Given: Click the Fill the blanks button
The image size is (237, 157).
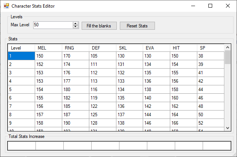Looking at the screenshot, I should (99, 26).
